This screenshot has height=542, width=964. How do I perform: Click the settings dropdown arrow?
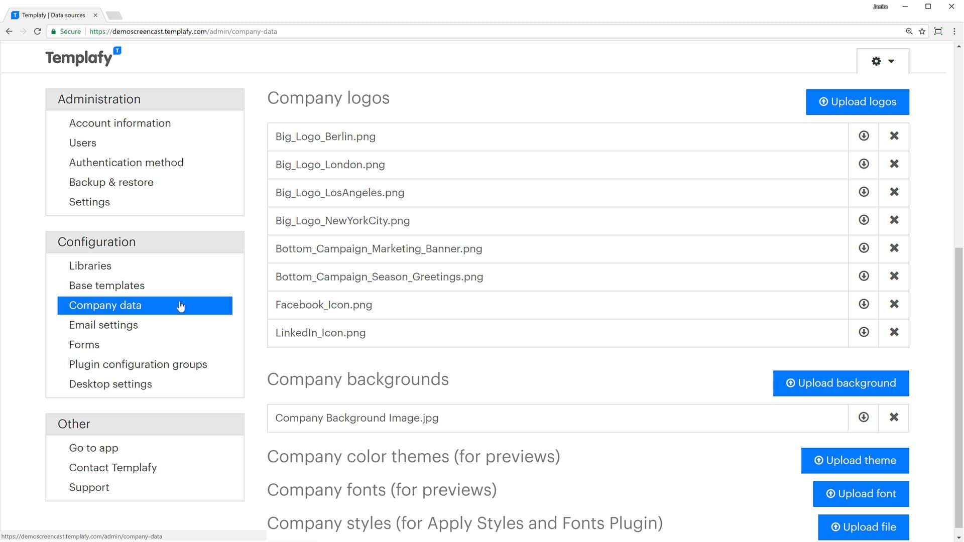891,60
